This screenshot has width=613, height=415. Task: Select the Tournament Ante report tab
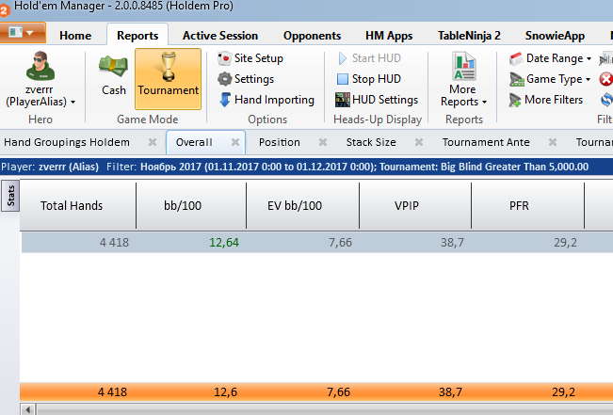pyautogui.click(x=486, y=142)
